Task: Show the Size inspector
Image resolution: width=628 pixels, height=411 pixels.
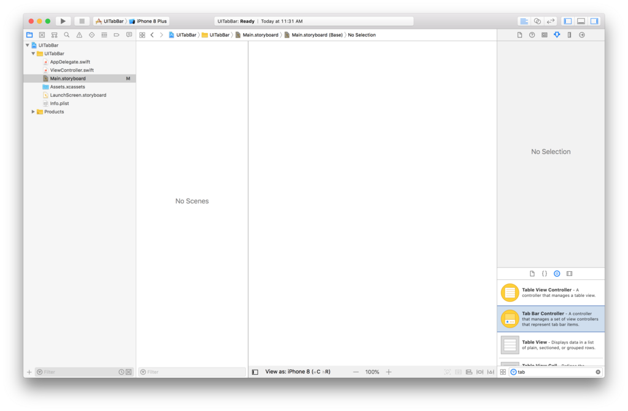Action: pos(569,35)
